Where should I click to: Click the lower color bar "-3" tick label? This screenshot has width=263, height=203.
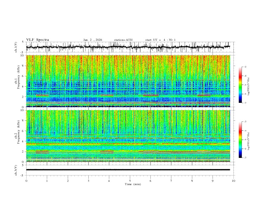(x=245, y=122)
